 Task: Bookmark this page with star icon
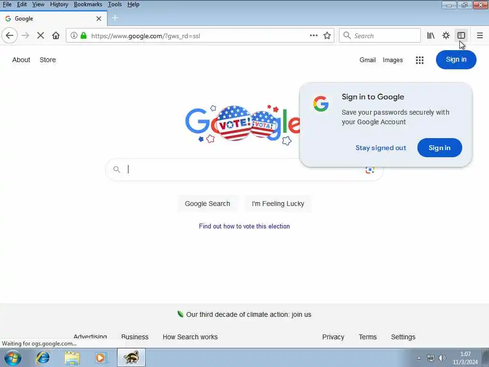327,35
